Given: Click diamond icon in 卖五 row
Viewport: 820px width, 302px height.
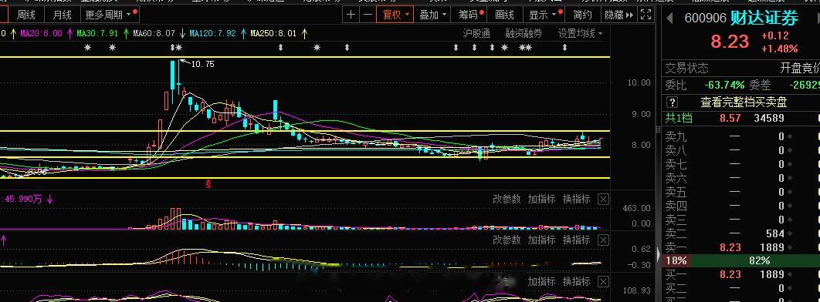Looking at the screenshot, I should 790,192.
